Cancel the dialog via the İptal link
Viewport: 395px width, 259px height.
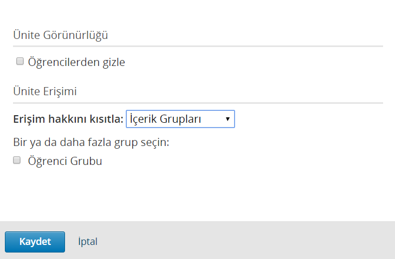pyautogui.click(x=88, y=242)
